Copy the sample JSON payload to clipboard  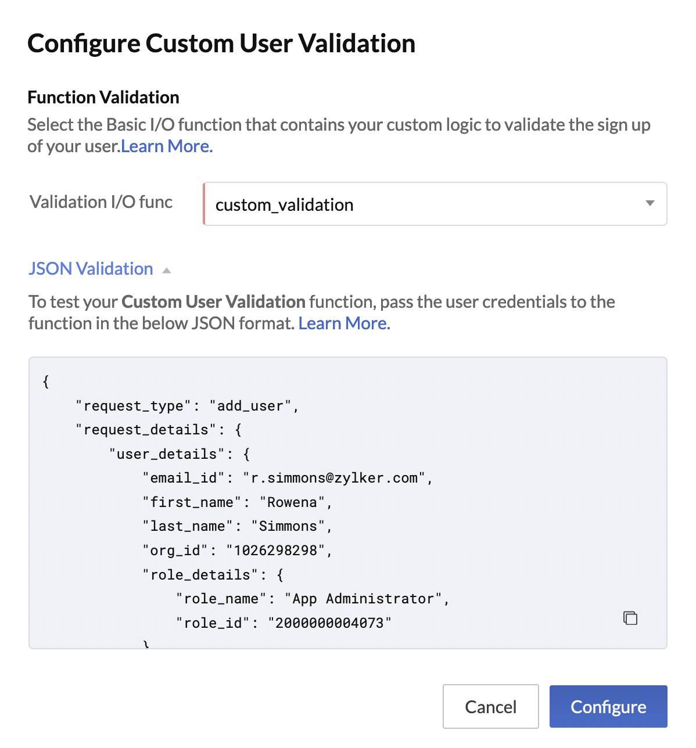630,618
